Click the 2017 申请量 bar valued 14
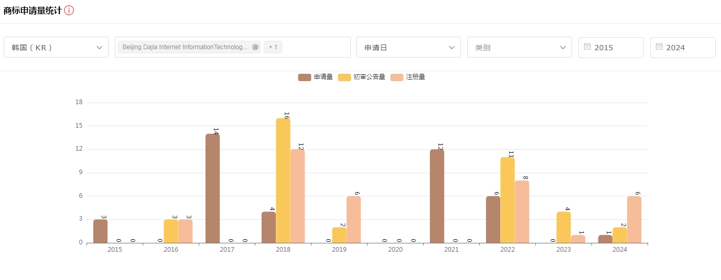 213,188
